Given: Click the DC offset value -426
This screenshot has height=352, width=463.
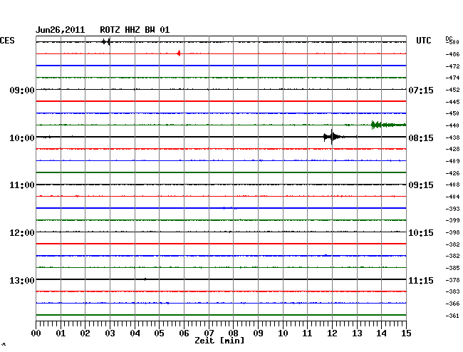Looking at the screenshot, I should (x=452, y=173).
